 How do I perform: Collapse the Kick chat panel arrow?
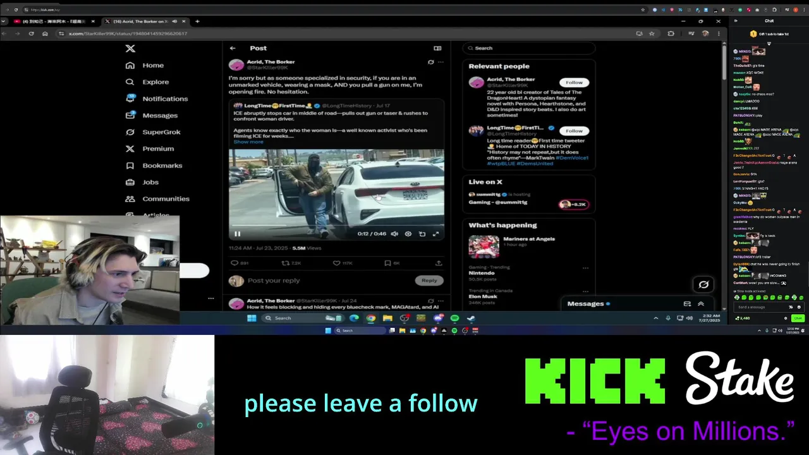click(736, 21)
